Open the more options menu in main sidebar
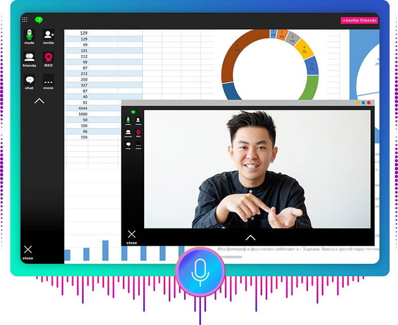 [48, 80]
